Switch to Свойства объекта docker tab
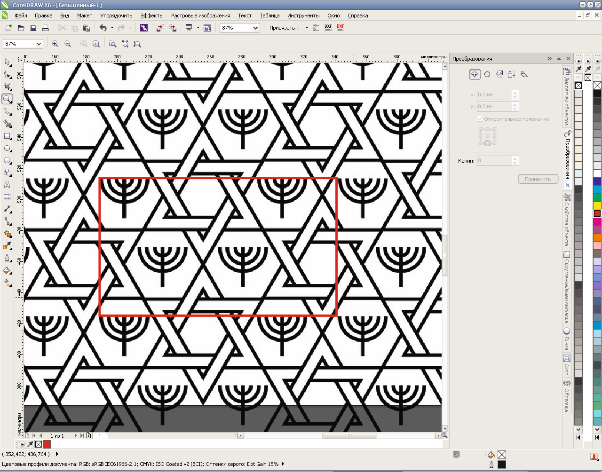This screenshot has width=602, height=472. click(x=567, y=220)
